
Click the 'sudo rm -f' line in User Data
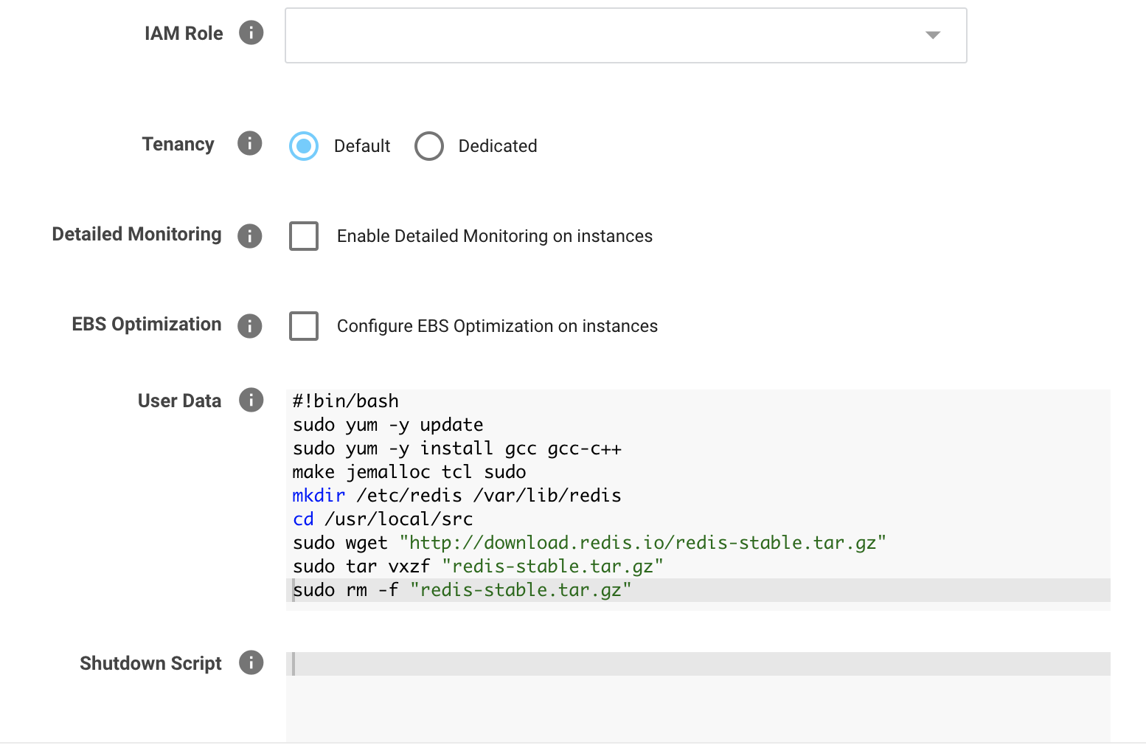461,590
